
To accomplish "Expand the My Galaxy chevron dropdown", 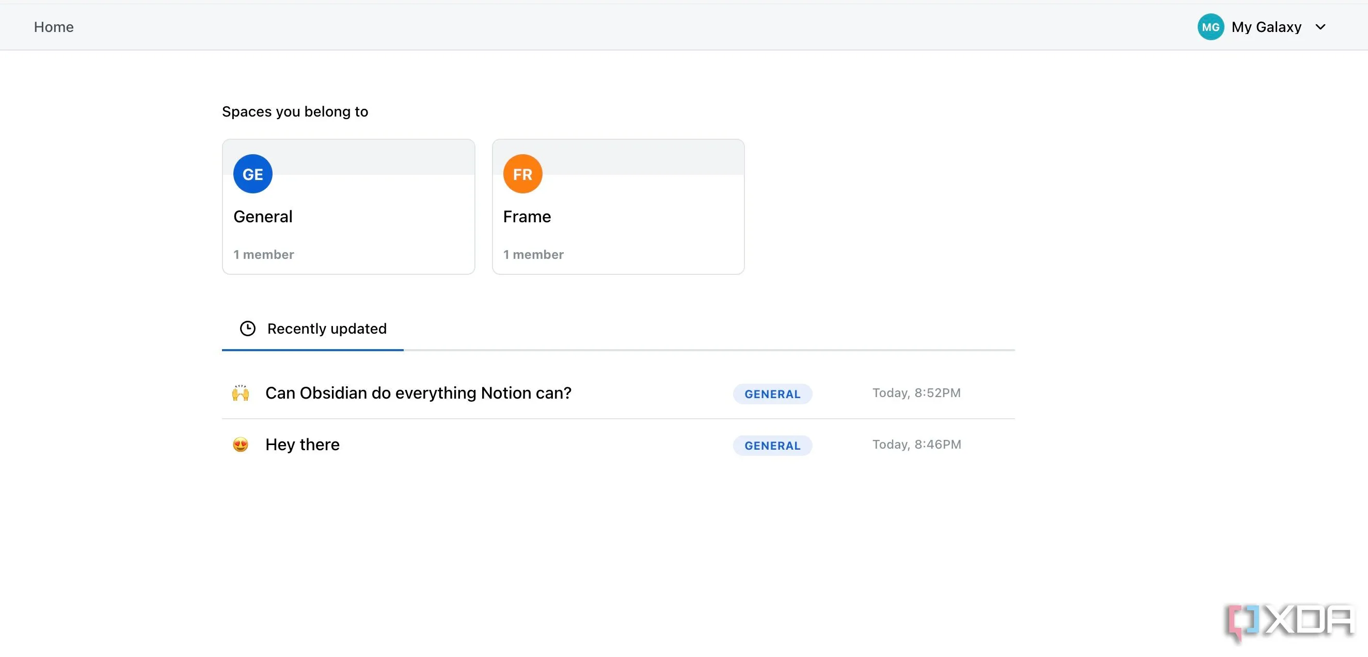I will click(1321, 27).
